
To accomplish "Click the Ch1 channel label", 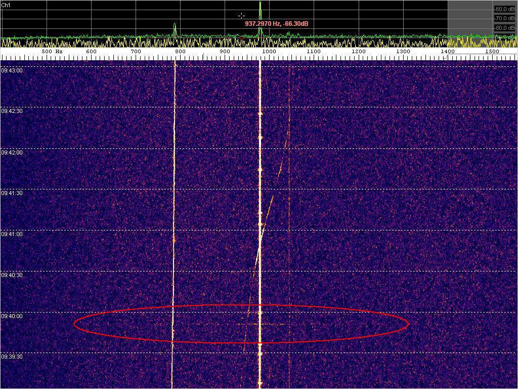I will (6, 5).
